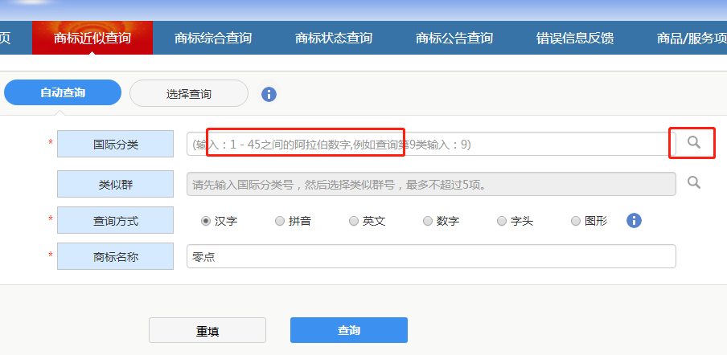Select the 数字 radio button
The height and width of the screenshot is (355, 727).
tap(428, 221)
